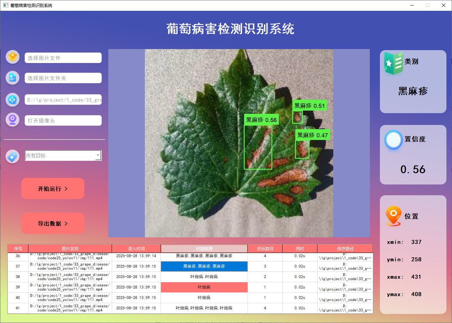452x323 pixels.
Task: Start detection with 开始运行 button
Action: 53,189
